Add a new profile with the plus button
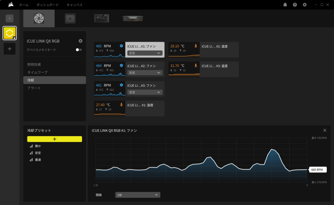This screenshot has height=205, width=334. coord(9,49)
